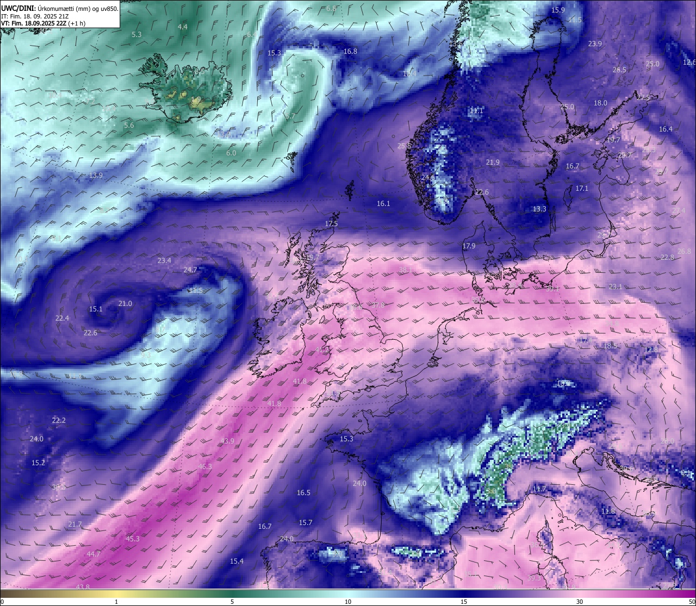The height and width of the screenshot is (606, 696).
Task: Click legend tick label 15
Action: [x=464, y=602]
